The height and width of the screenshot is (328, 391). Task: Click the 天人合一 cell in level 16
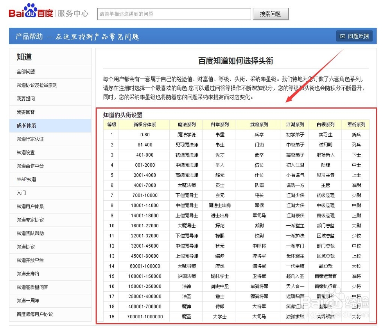(295, 286)
